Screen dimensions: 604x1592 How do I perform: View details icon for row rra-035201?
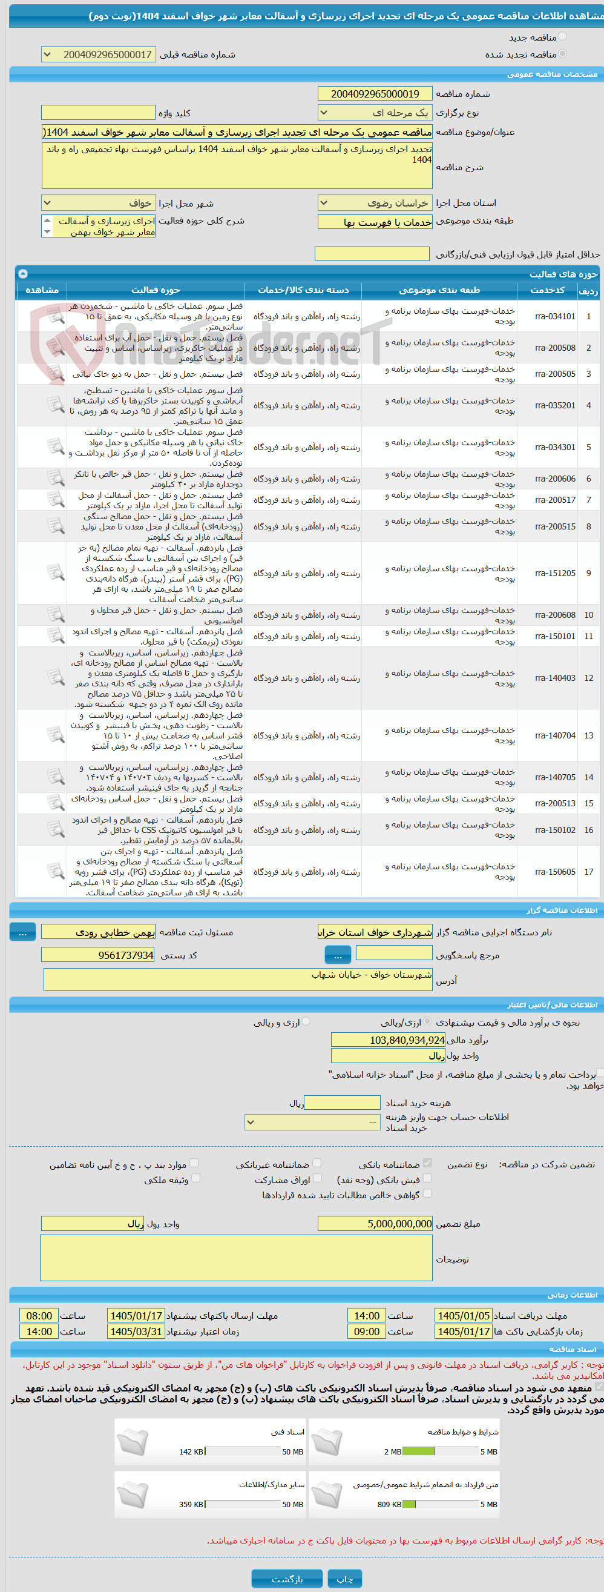coord(56,405)
